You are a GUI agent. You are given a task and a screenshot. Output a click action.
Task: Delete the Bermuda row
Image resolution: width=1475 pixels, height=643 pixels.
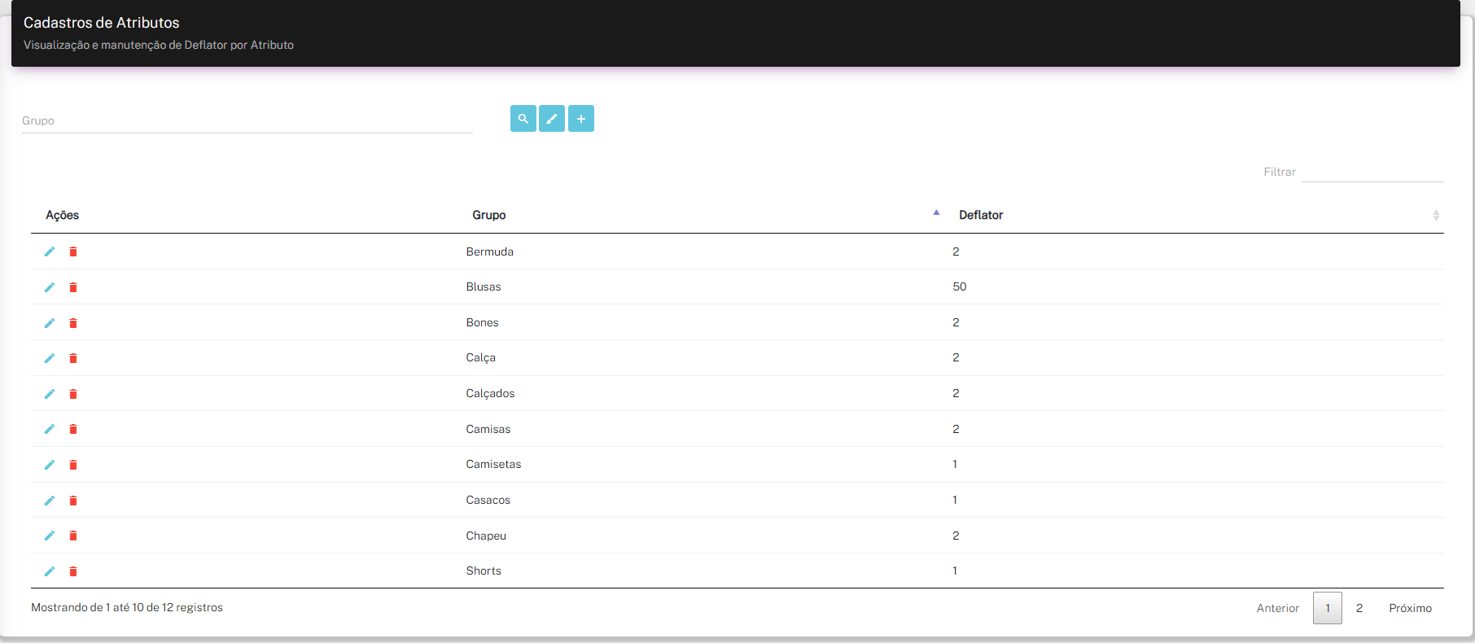tap(73, 252)
